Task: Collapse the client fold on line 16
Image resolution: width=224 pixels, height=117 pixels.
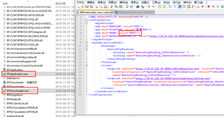Action: [86, 65]
